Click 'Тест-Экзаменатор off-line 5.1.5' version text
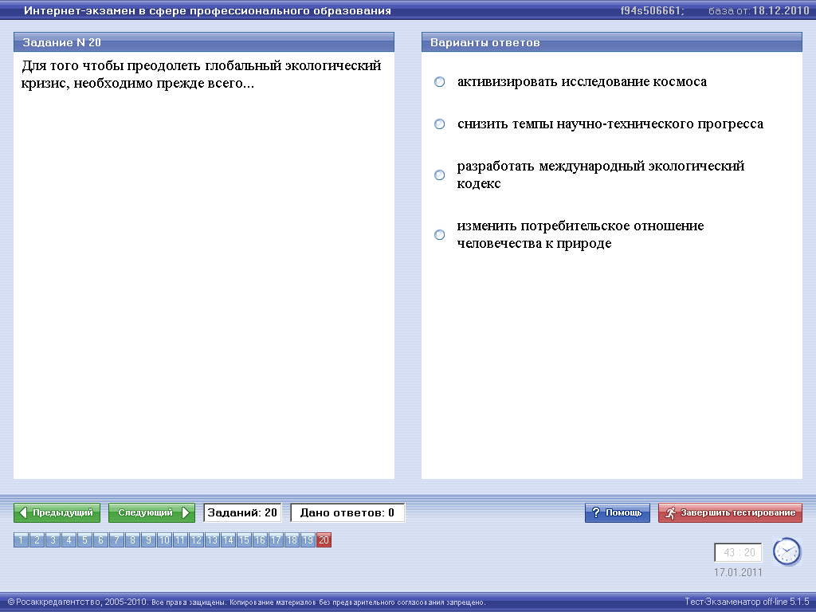816x612 pixels. pyautogui.click(x=747, y=602)
